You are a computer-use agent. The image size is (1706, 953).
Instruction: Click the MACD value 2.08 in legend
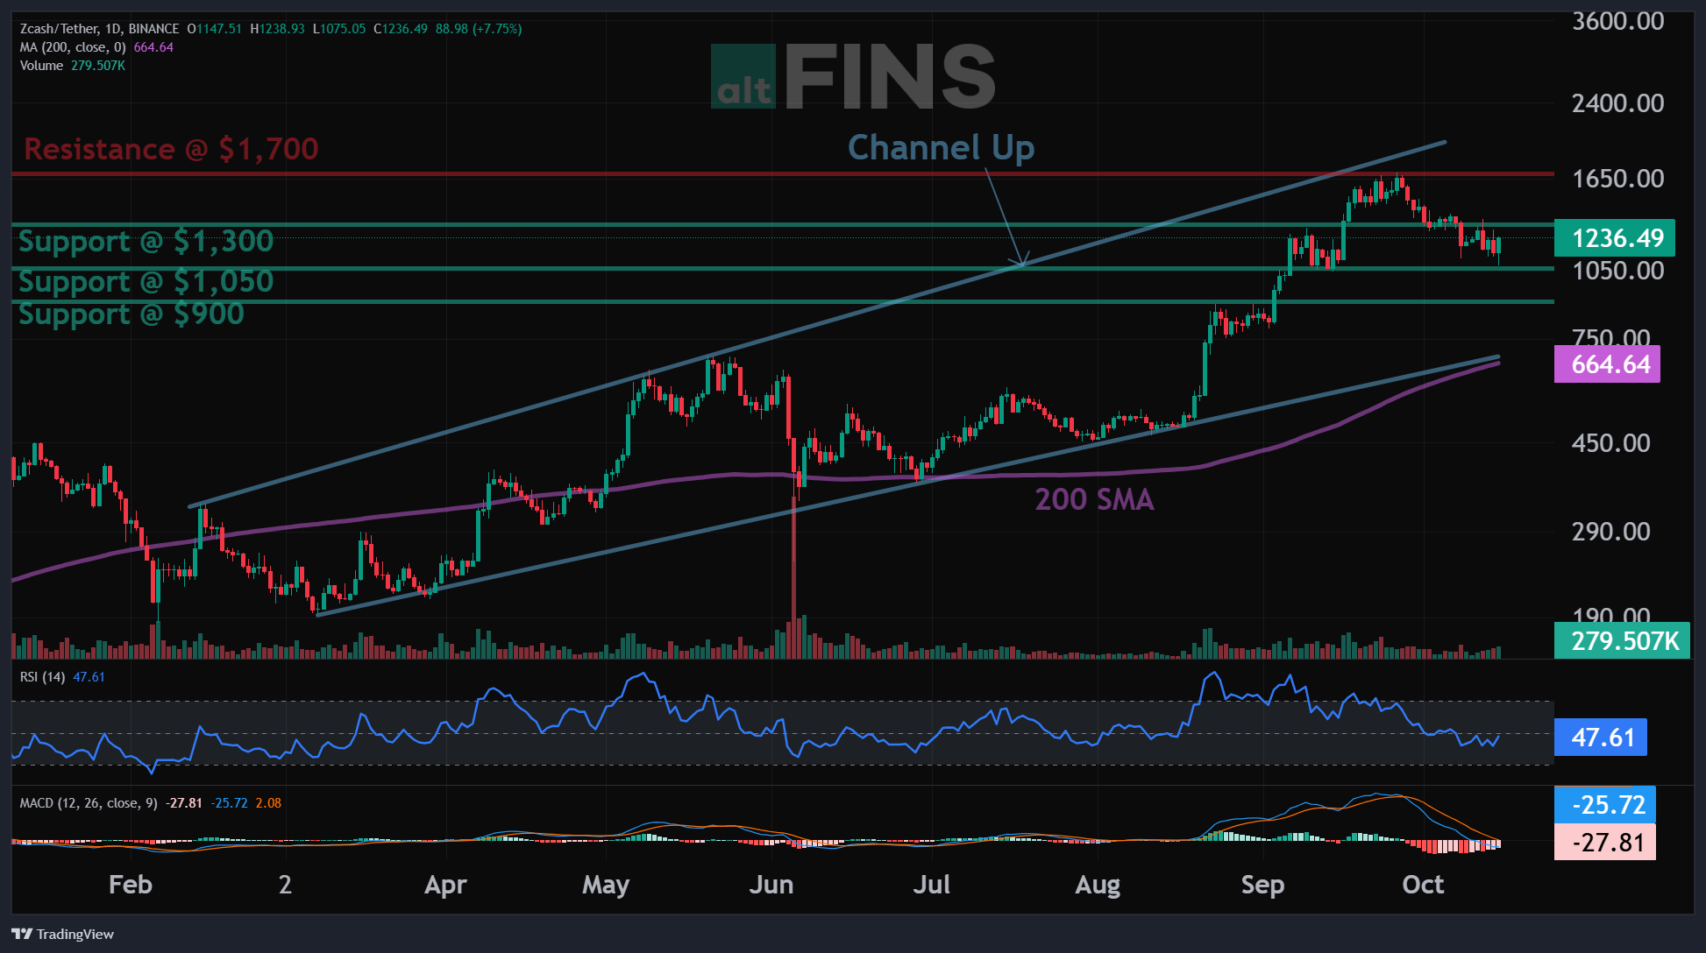[268, 803]
